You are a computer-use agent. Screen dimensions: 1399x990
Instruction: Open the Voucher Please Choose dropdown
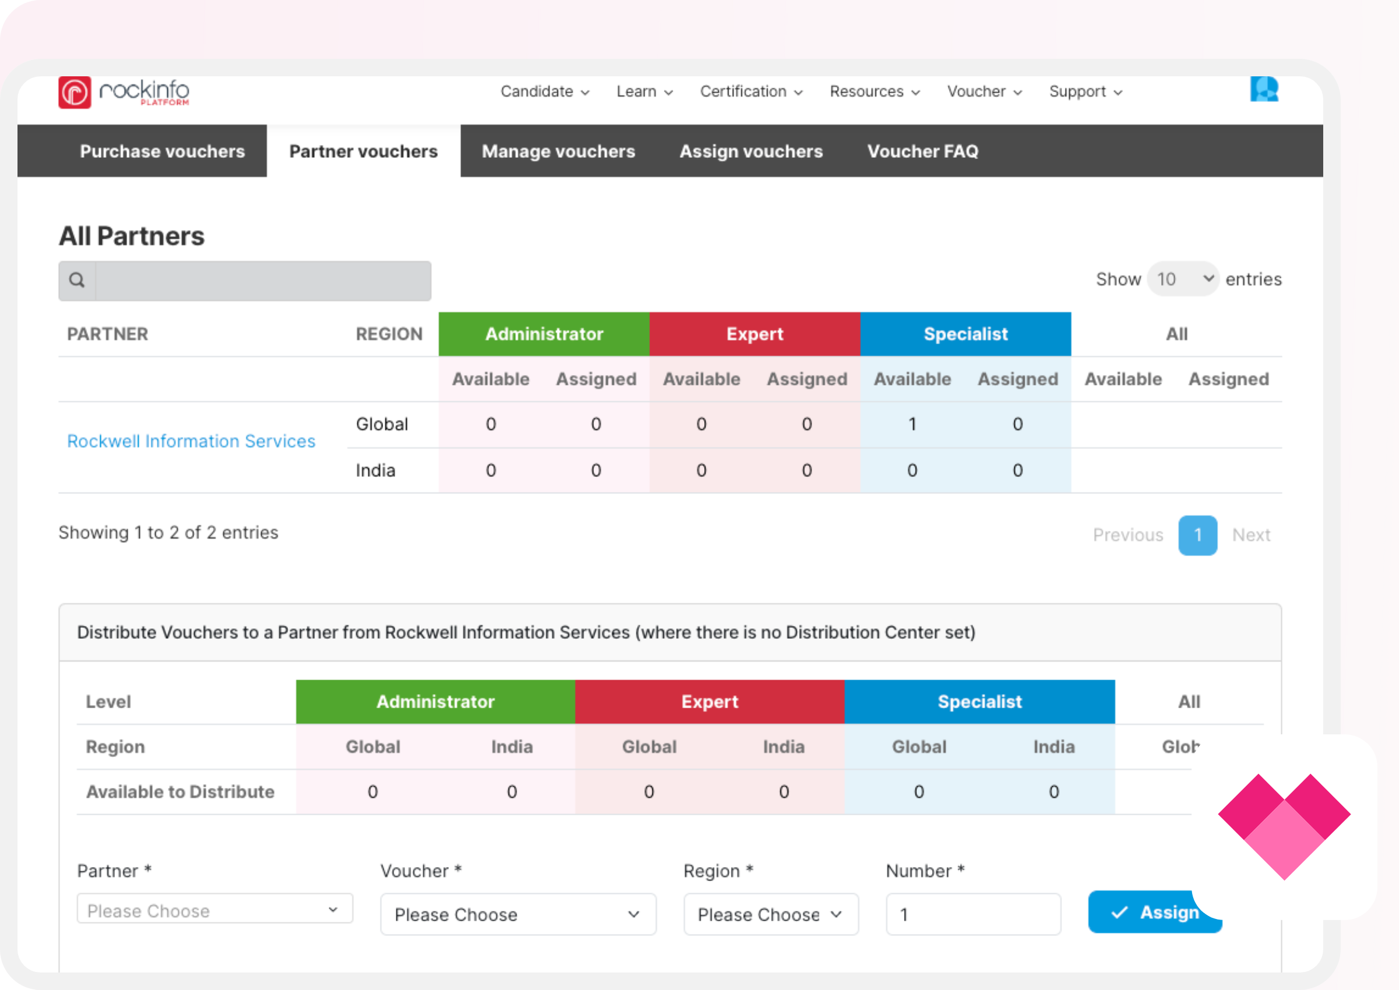[518, 914]
